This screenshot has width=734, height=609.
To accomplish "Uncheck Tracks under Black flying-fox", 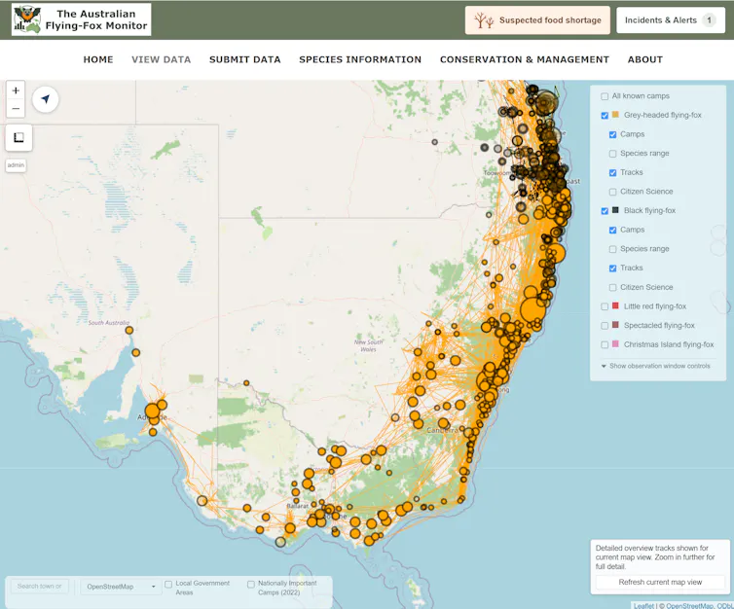I will [x=612, y=269].
